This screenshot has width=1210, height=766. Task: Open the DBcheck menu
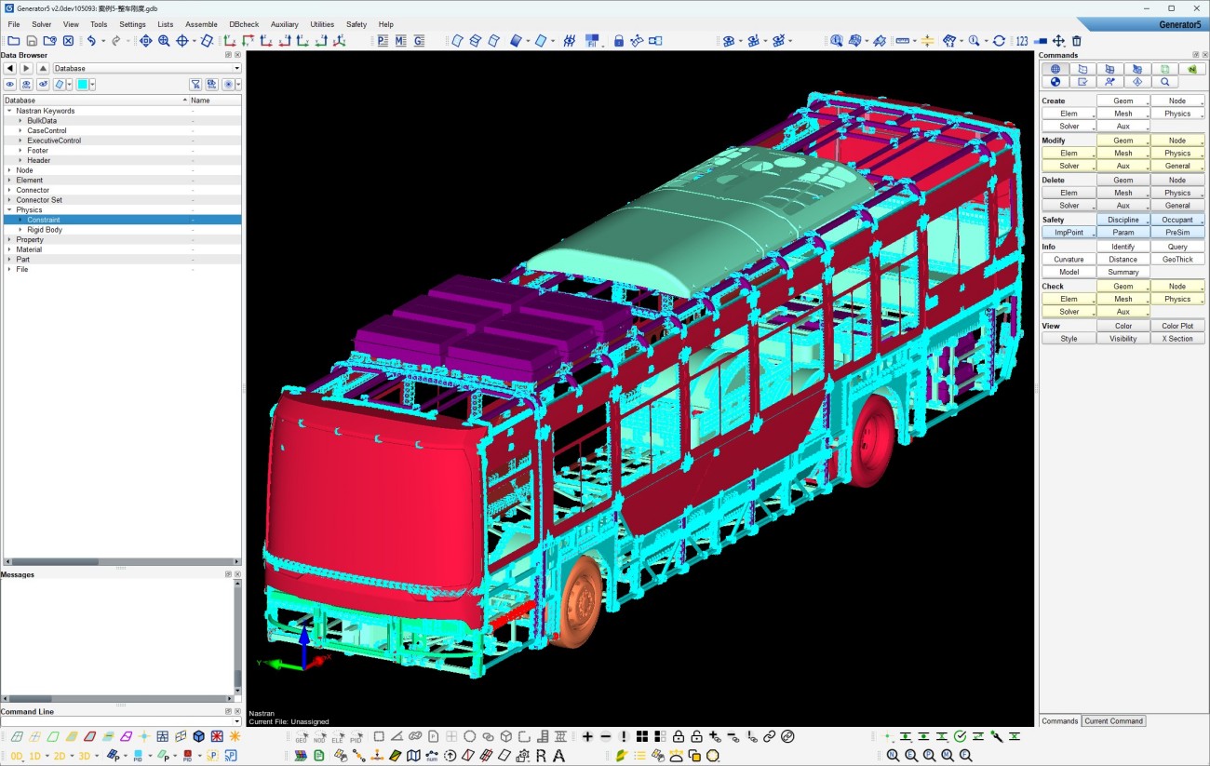point(244,24)
